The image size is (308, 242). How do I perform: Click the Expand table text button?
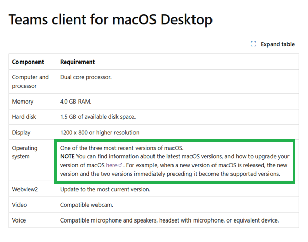point(278,44)
